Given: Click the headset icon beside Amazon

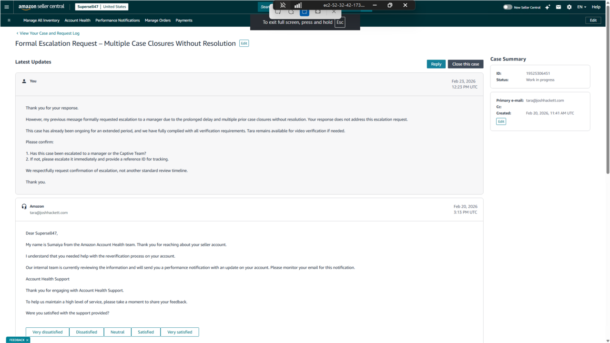Looking at the screenshot, I should 24,206.
